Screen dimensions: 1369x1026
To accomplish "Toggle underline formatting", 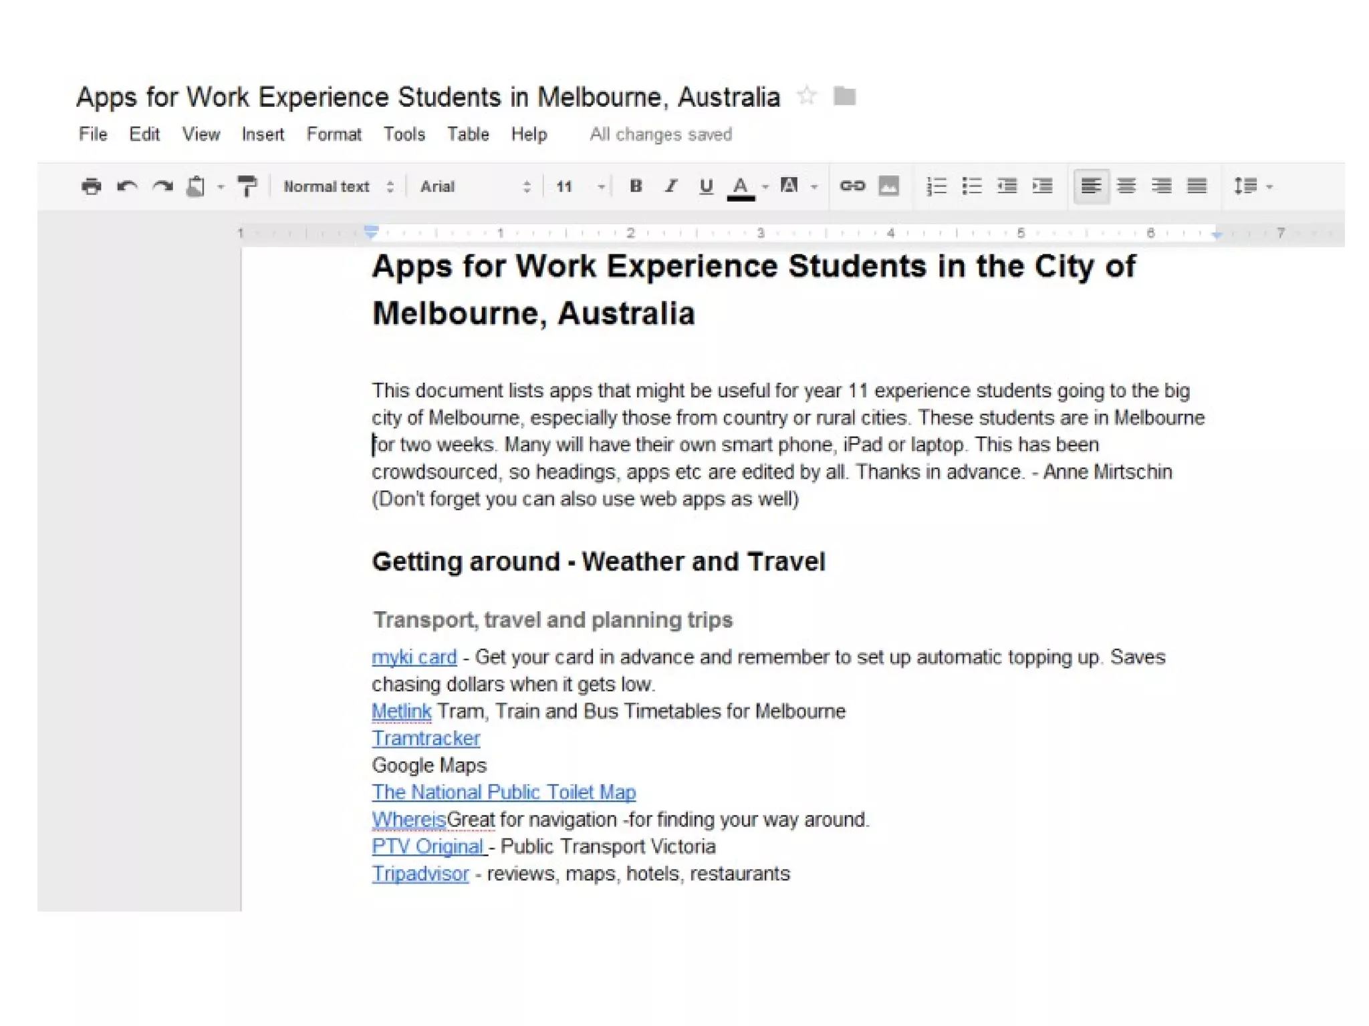I will click(x=705, y=186).
